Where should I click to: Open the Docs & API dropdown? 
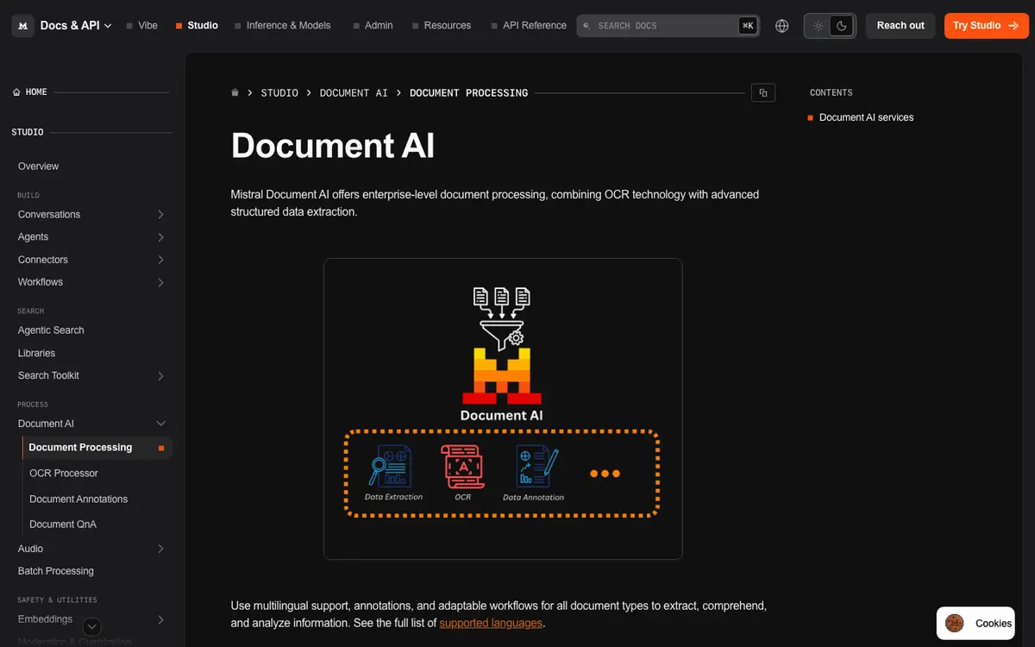click(x=76, y=26)
